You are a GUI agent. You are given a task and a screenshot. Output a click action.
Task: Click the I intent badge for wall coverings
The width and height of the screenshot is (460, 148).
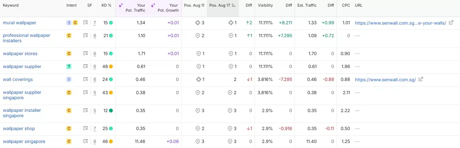pyautogui.click(x=69, y=79)
